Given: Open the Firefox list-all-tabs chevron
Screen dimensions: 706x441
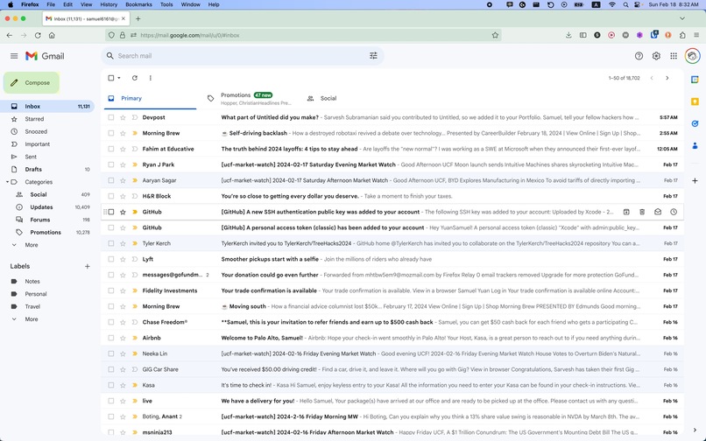Looking at the screenshot, I should [x=682, y=19].
